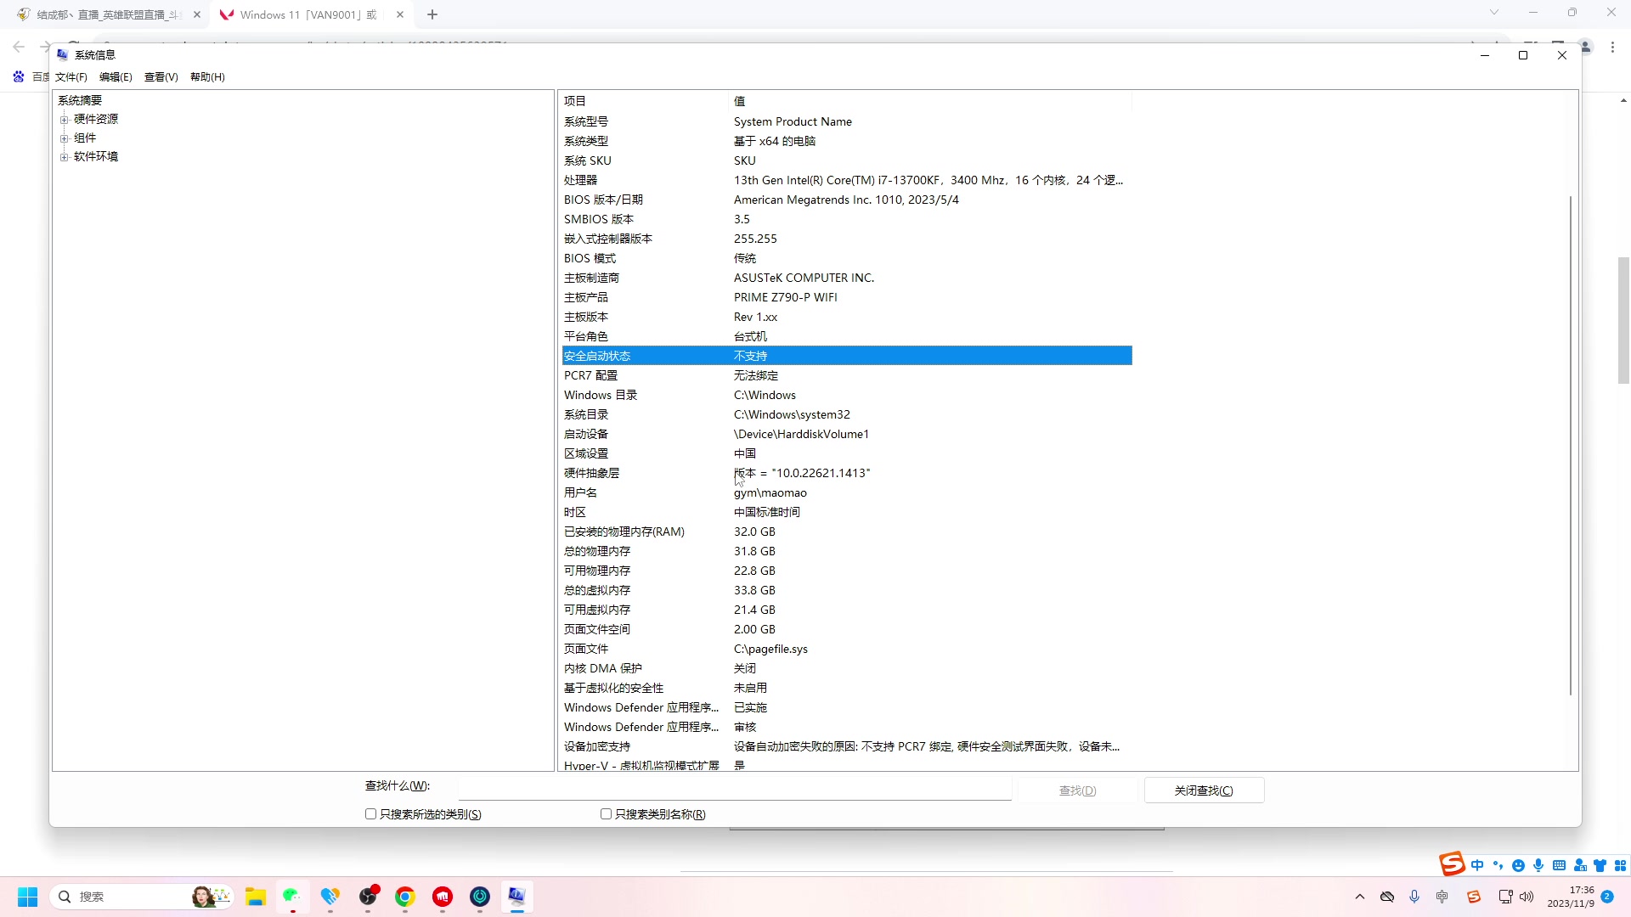The height and width of the screenshot is (917, 1631).
Task: Click the cloud sync tray icon
Action: (x=1387, y=897)
